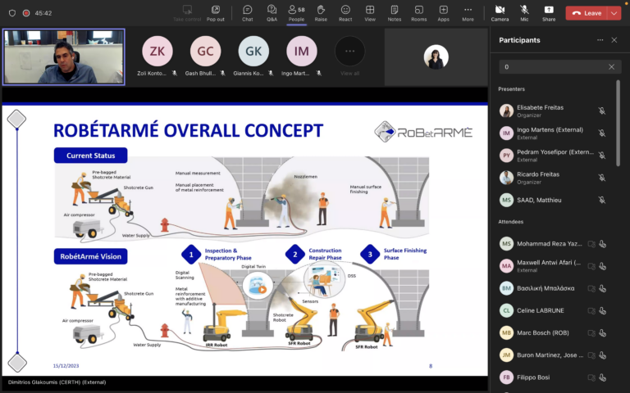Open Participants panel more options
Screen dimensions: 630x393
[x=600, y=39]
